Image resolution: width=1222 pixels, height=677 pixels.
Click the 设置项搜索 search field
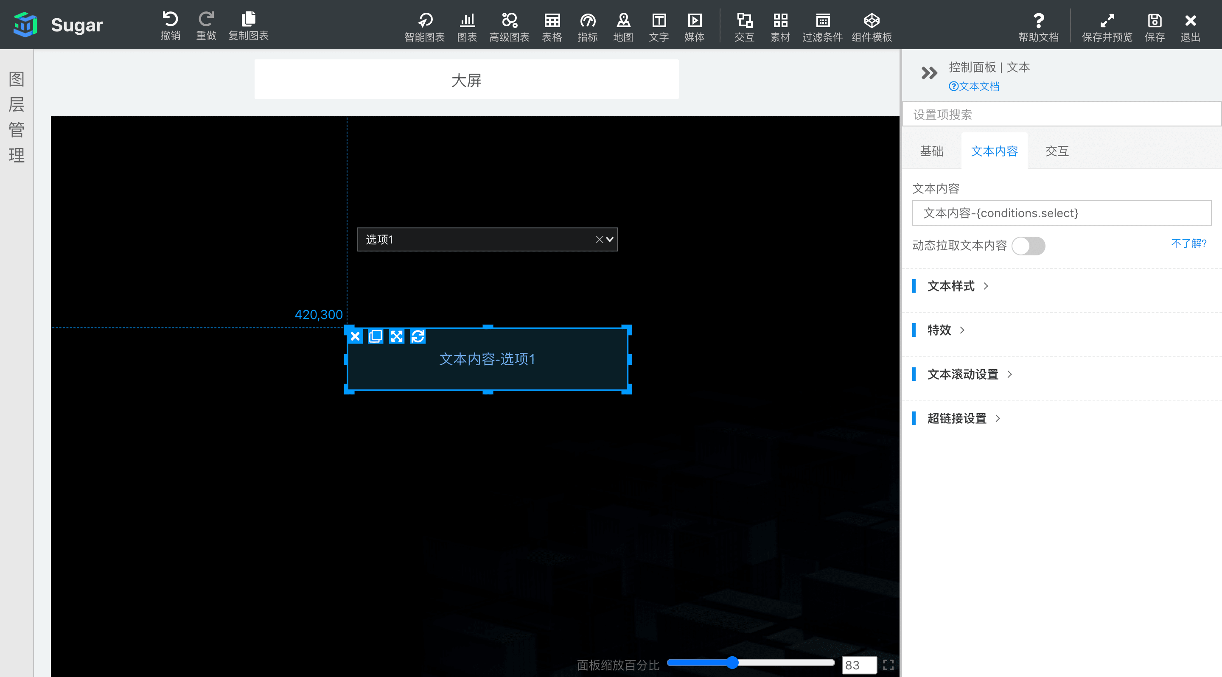tap(1062, 114)
